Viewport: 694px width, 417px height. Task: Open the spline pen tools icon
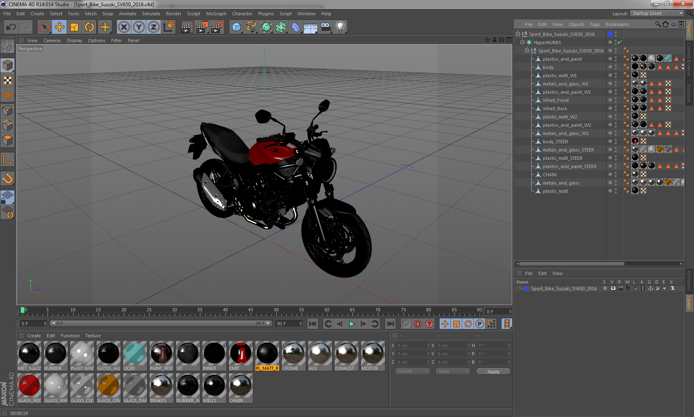tap(251, 27)
